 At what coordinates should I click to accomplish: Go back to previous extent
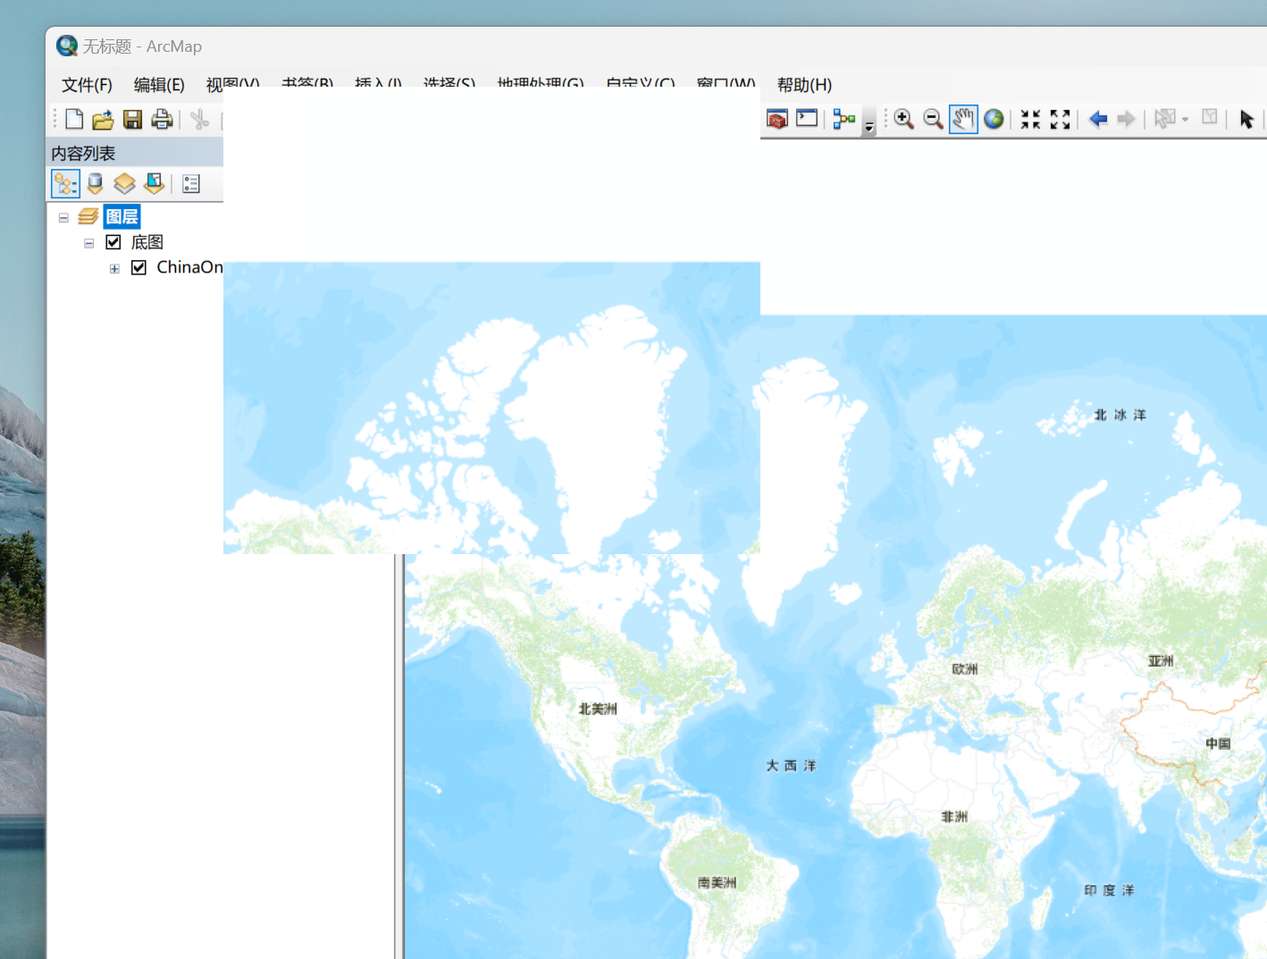[x=1098, y=119]
